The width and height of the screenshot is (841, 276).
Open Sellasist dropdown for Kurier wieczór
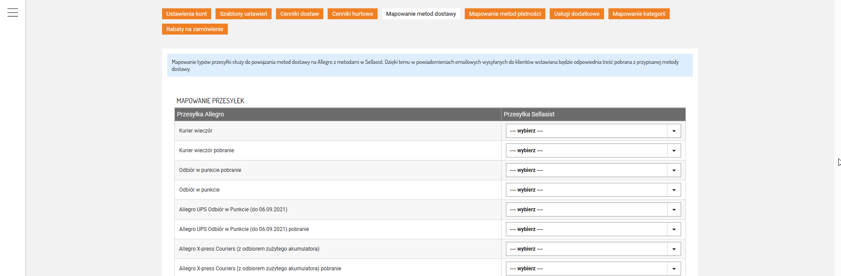coord(594,131)
